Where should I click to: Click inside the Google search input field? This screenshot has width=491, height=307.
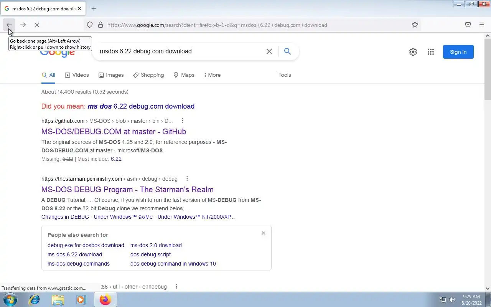click(180, 51)
